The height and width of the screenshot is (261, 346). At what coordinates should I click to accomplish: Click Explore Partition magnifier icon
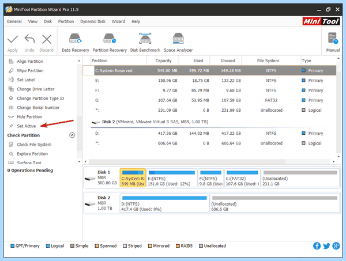pyautogui.click(x=11, y=154)
